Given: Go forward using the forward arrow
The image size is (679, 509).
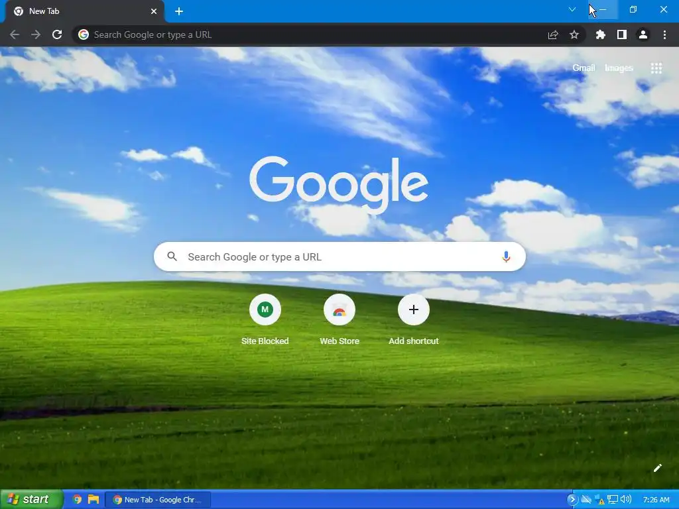Looking at the screenshot, I should coord(36,34).
